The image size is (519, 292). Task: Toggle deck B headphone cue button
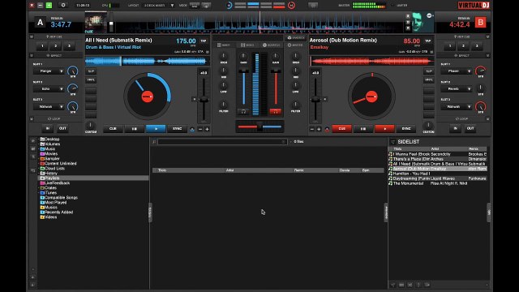(x=275, y=112)
